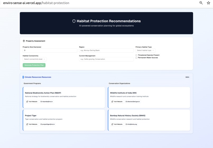Visit Website for National Biodiversity Action Plan
Viewport: 213px width, 148px height.
click(x=32, y=101)
